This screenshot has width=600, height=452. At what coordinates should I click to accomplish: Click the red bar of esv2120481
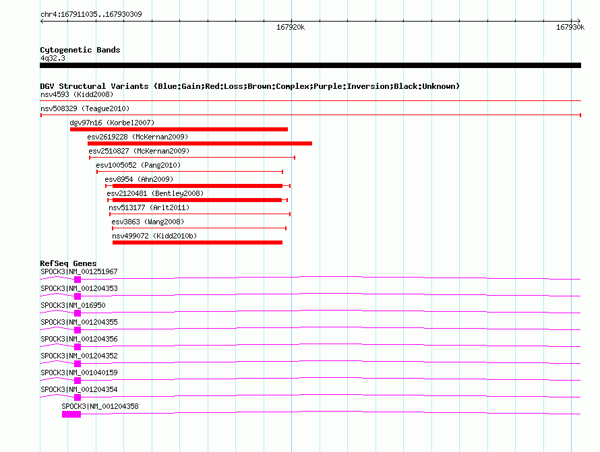[197, 200]
